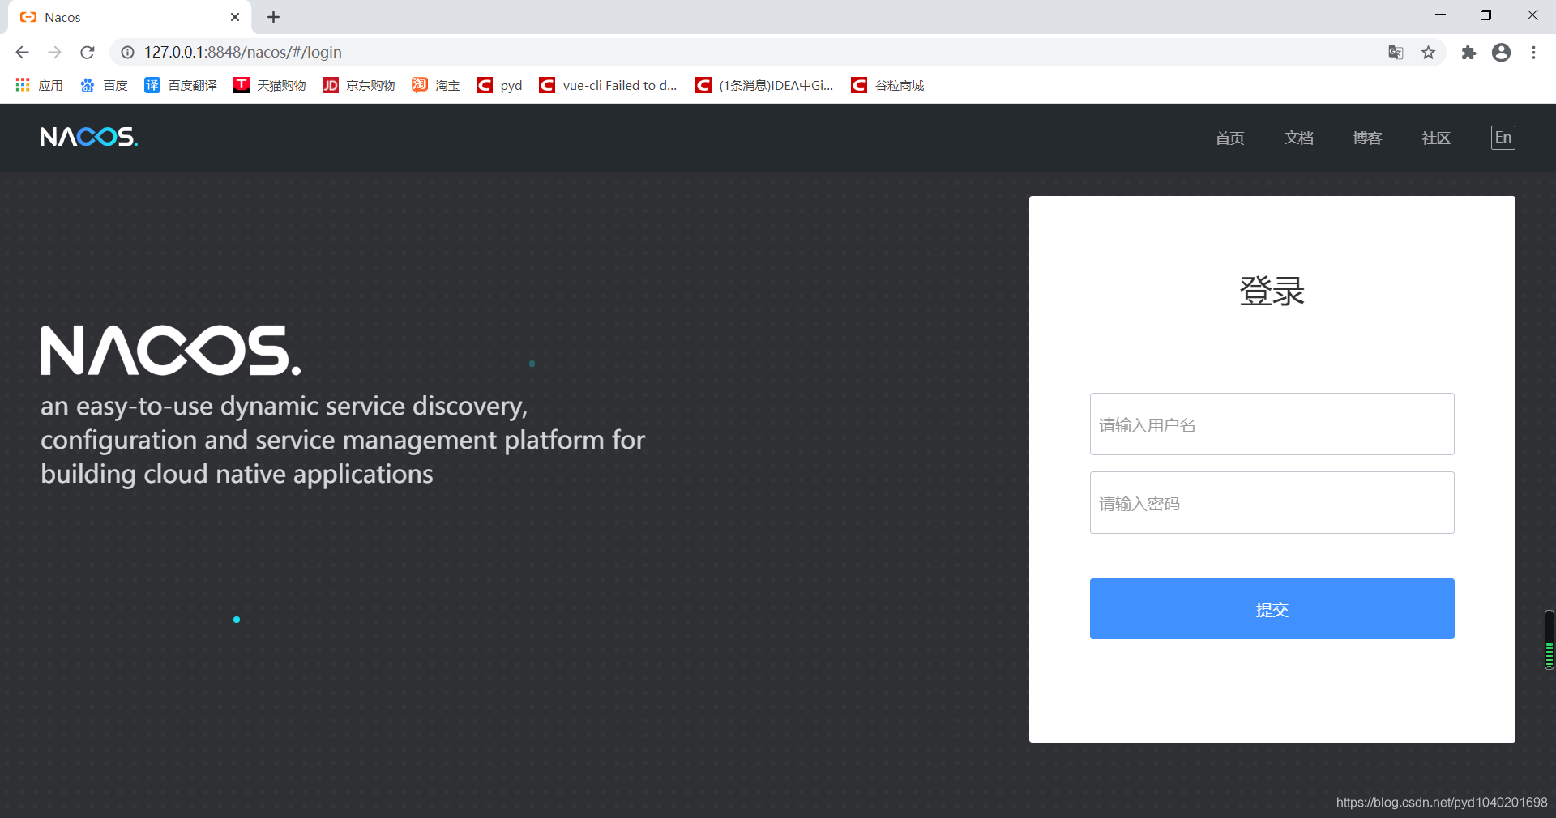The width and height of the screenshot is (1556, 818).
Task: Minimize the browser window
Action: [x=1440, y=15]
